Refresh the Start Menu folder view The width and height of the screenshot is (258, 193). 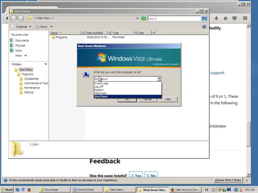[144, 18]
